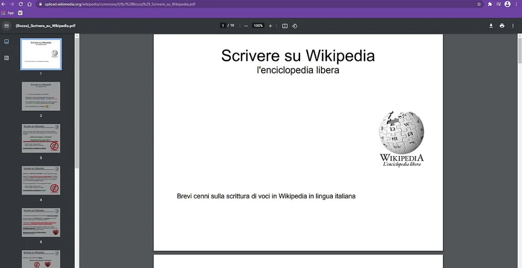522x268 pixels.
Task: Click the Wikipedia globe logo on the page
Action: pyautogui.click(x=402, y=138)
